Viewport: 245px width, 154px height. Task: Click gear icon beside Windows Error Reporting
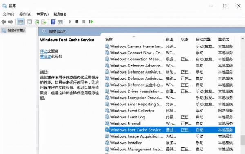click(x=107, y=104)
